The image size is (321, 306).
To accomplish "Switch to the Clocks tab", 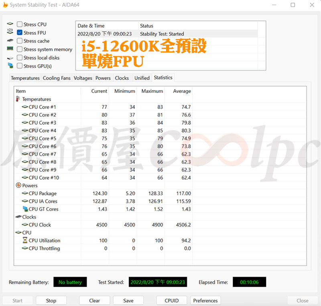I will pos(122,78).
